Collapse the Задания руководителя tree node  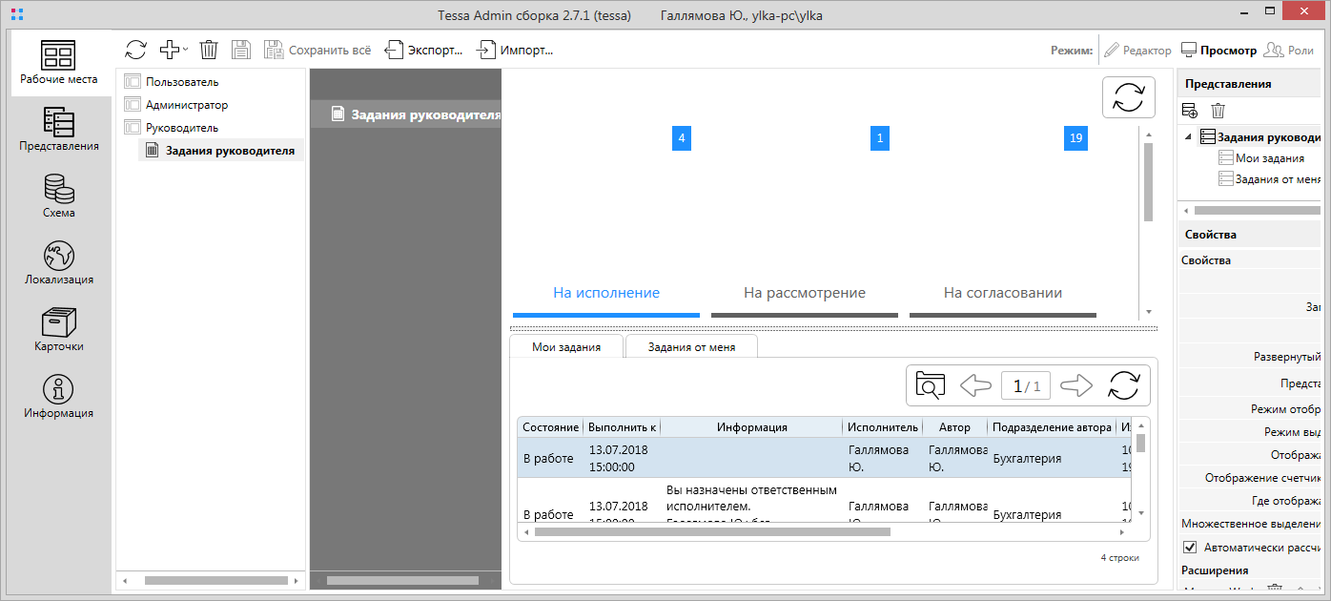tap(1188, 137)
